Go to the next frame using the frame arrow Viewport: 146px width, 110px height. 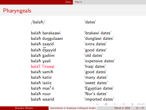[109, 104]
